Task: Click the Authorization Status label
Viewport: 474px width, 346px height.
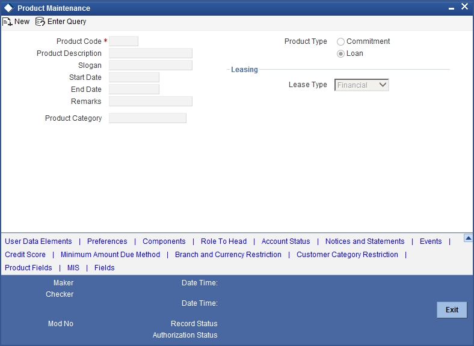Action: [185, 335]
